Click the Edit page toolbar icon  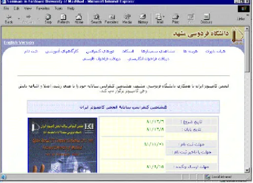(x=190, y=19)
